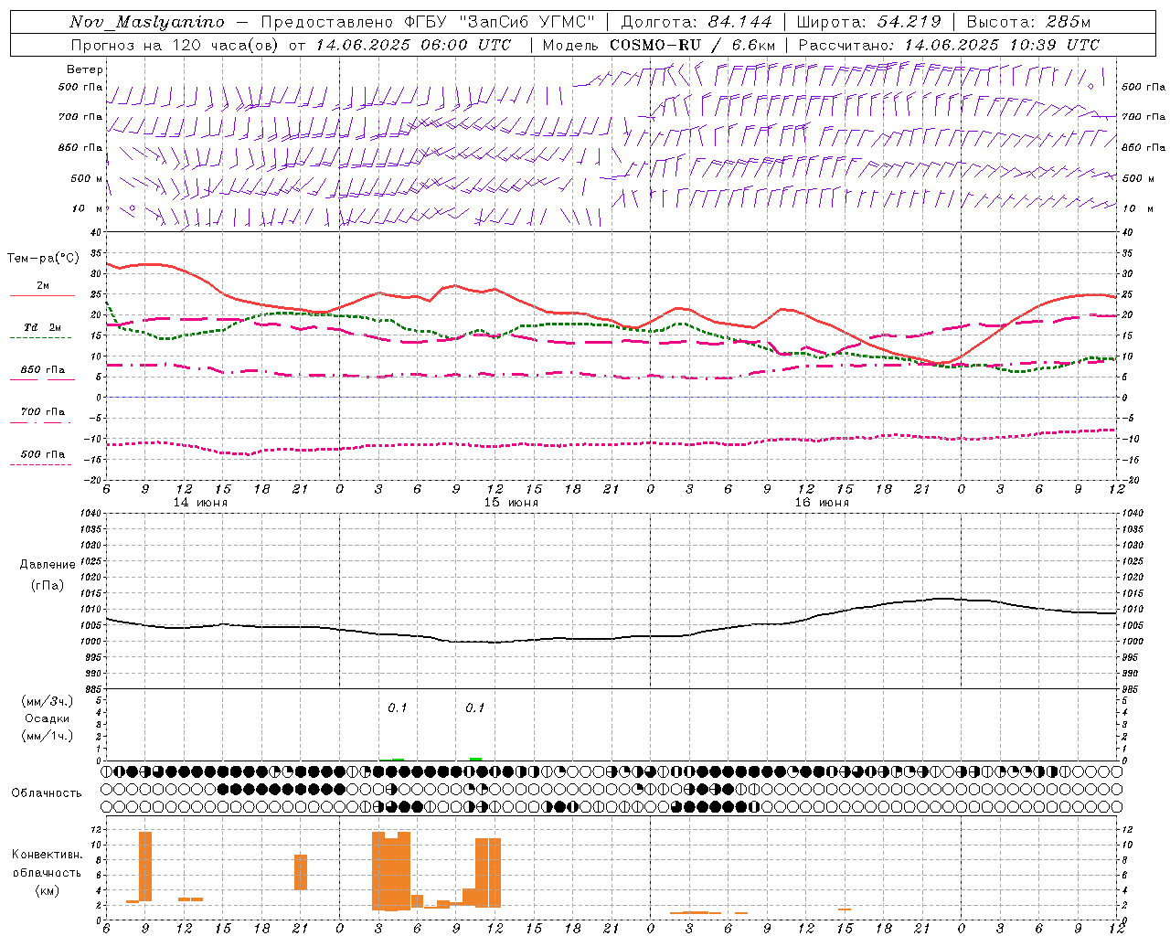This screenshot has width=1170, height=936.
Task: Click the red 2м line sample in legend
Action: coord(42,296)
